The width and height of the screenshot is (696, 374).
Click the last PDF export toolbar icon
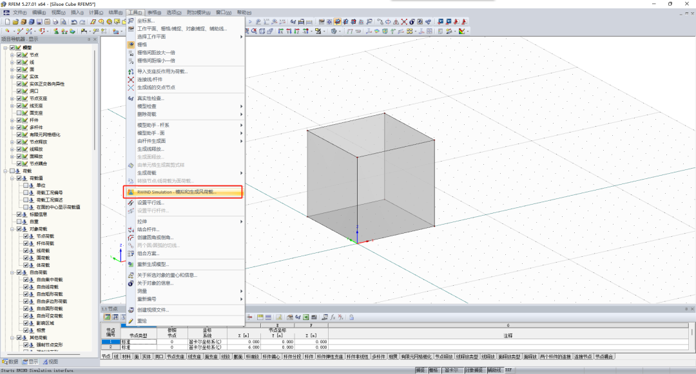[464, 21]
